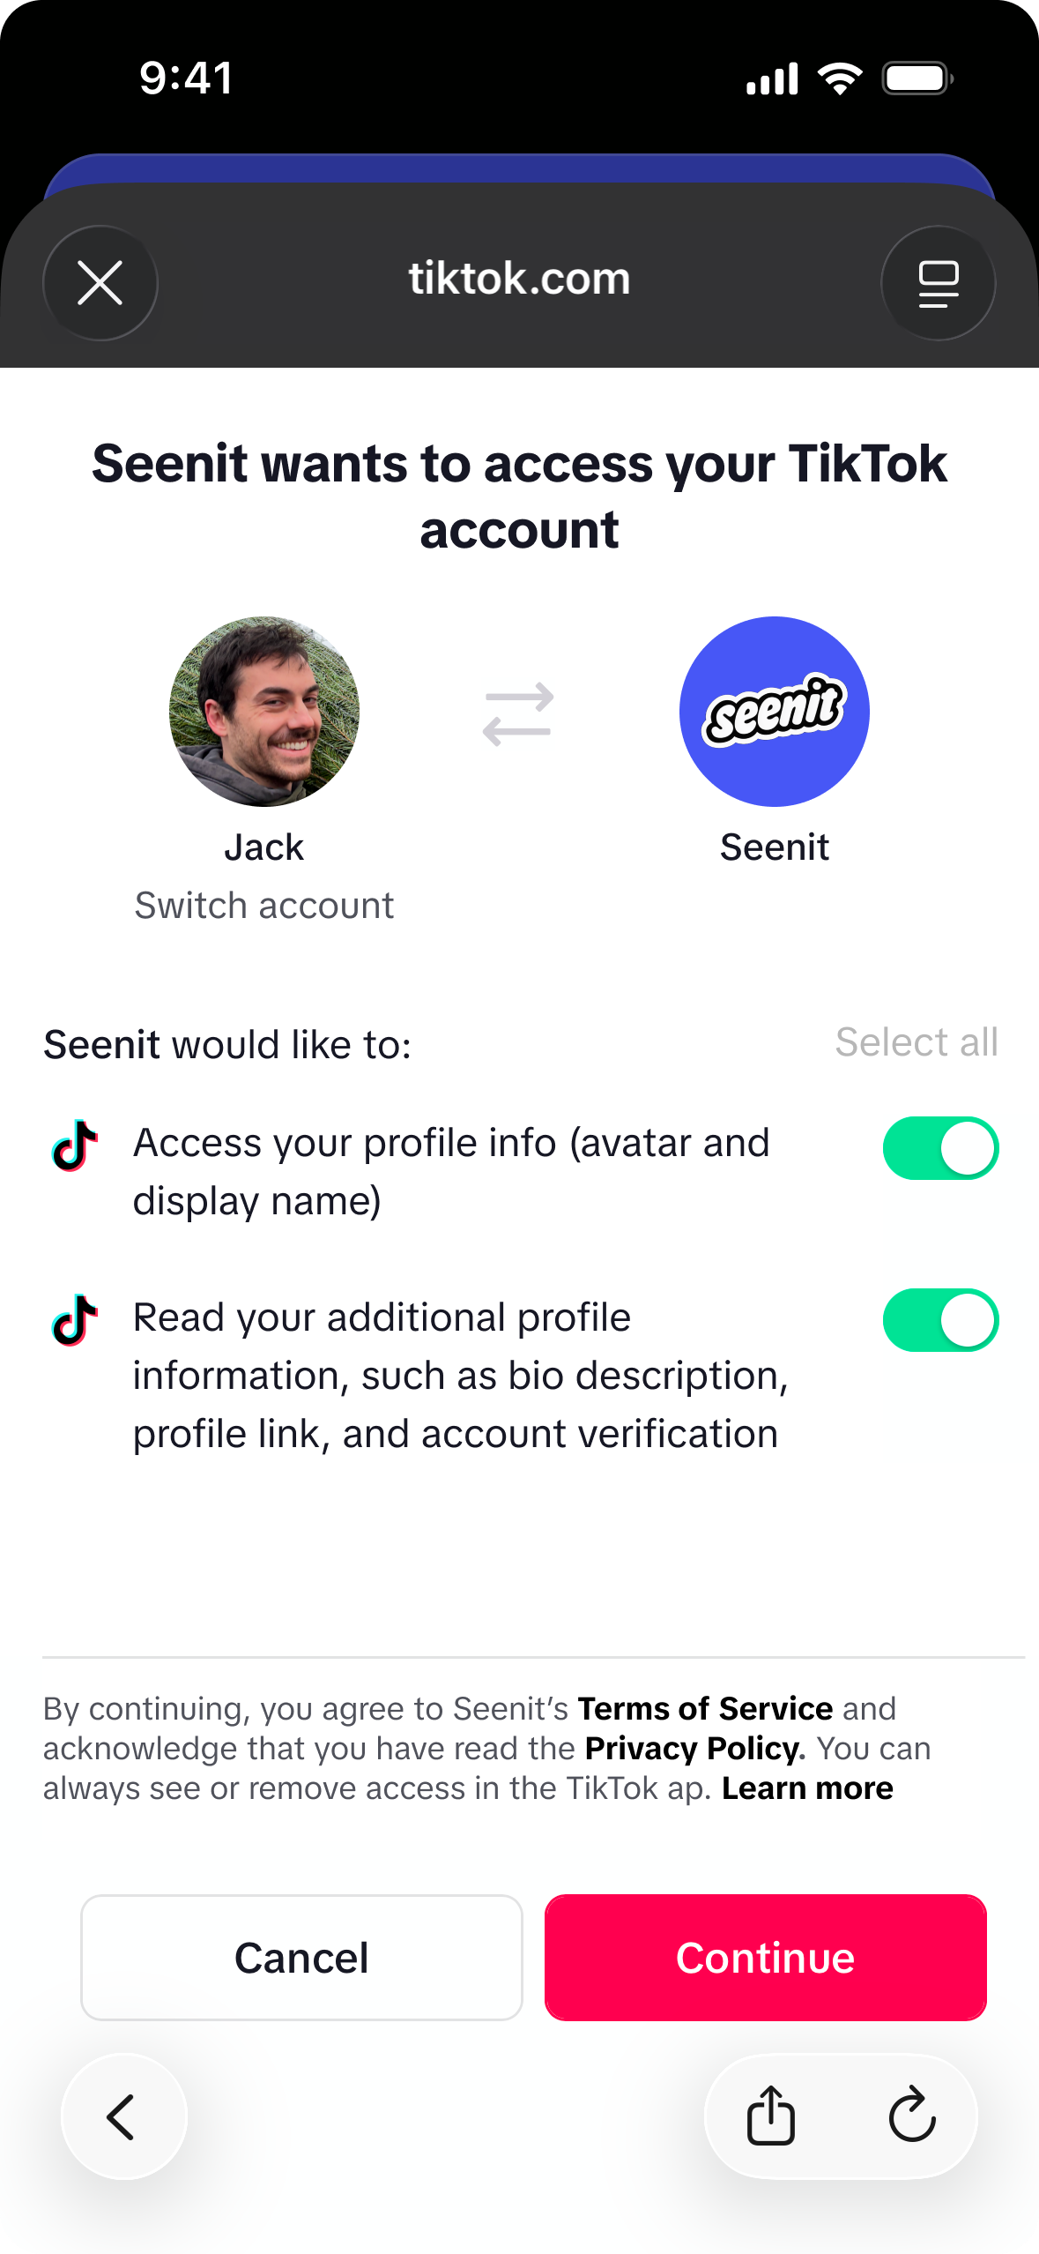This screenshot has height=2254, width=1039.
Task: Tap the TikTok icon beside additional profile information
Action: tap(75, 1320)
